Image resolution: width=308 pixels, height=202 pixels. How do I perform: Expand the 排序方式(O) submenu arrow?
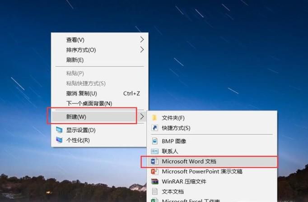pos(142,50)
